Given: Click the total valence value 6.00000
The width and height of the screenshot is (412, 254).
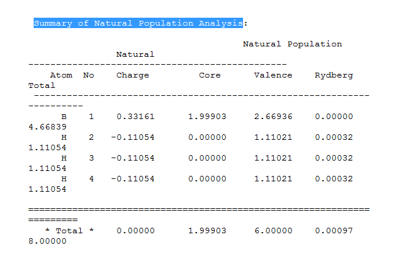Looking at the screenshot, I should click(273, 231).
